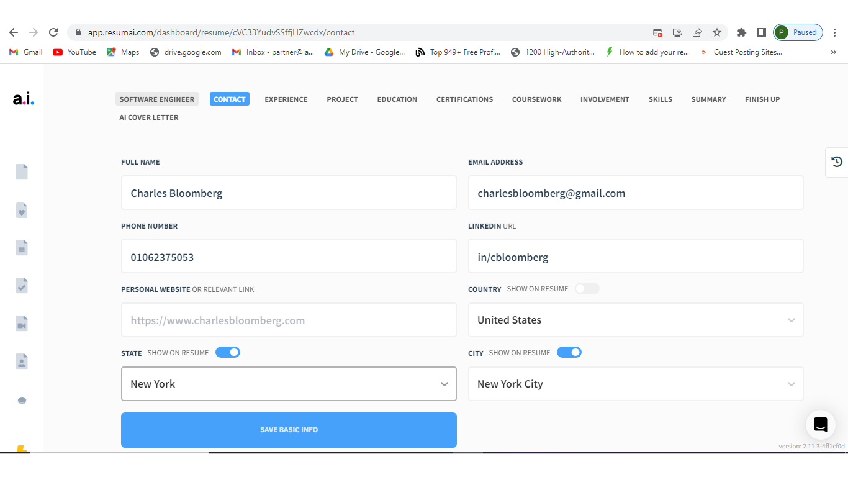Open the version history clock icon
Screen dimensions: 848x477
coord(837,162)
